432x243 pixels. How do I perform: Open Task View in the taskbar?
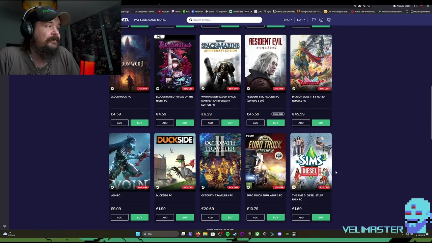183,234
